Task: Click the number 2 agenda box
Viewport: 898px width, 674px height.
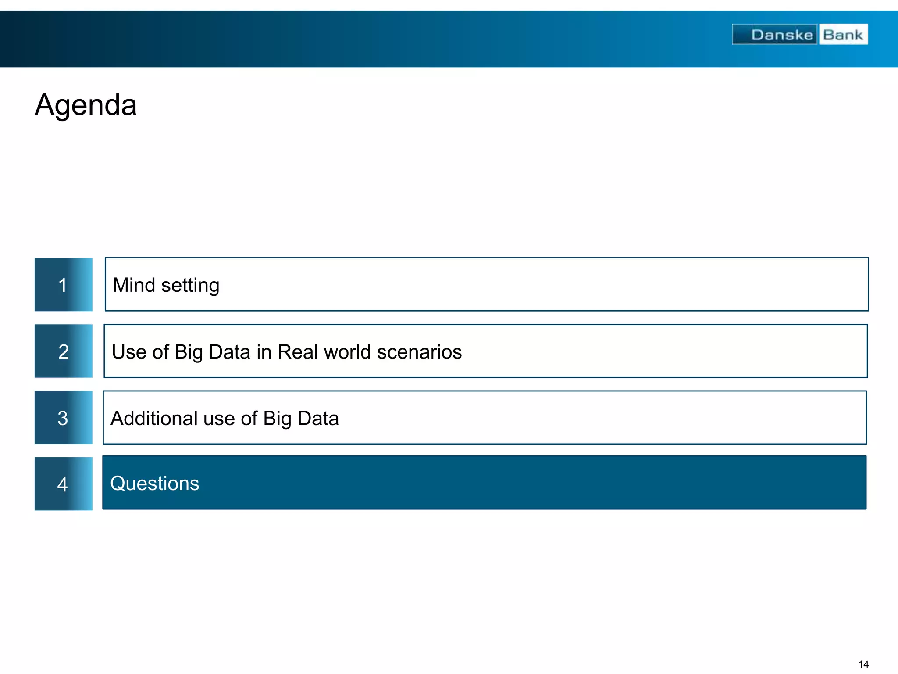Action: [x=64, y=351]
